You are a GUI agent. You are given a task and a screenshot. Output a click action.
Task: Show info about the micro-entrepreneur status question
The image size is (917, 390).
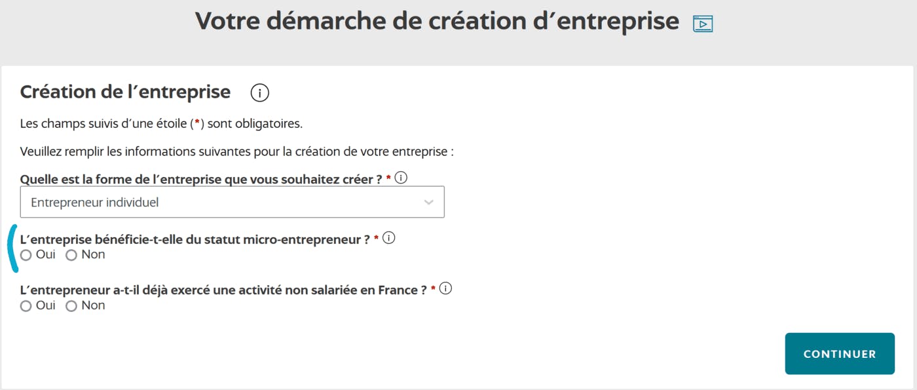pos(390,239)
